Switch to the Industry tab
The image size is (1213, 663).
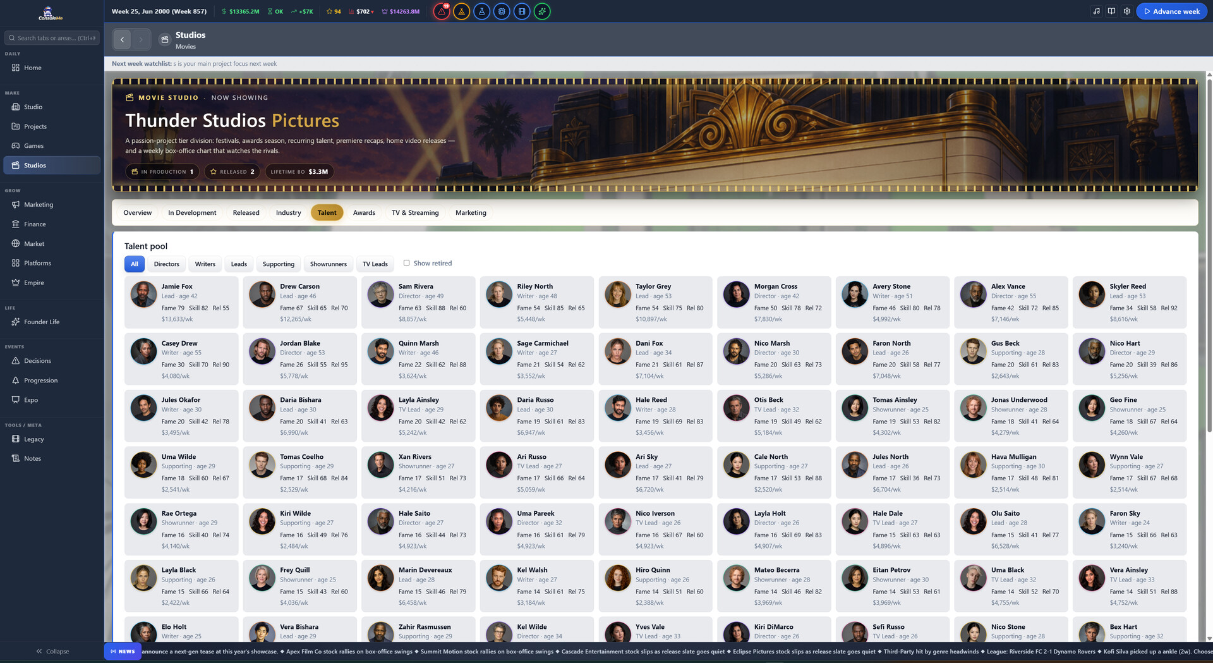click(288, 213)
